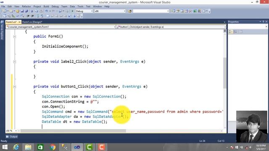Image resolution: width=269 pixels, height=151 pixels.
Task: Click the Extension Manager toolbar icon
Action: point(199,11)
